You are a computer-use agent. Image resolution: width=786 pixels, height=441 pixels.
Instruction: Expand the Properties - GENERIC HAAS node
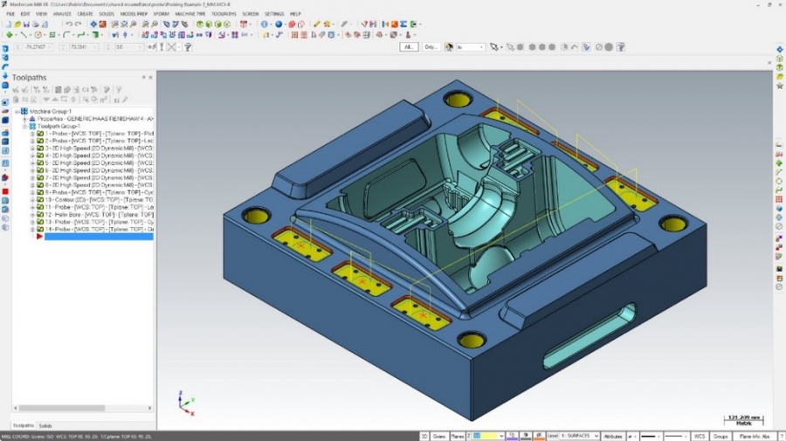(x=25, y=119)
